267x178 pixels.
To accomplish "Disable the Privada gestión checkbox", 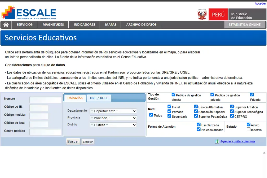I will tap(252, 94).
